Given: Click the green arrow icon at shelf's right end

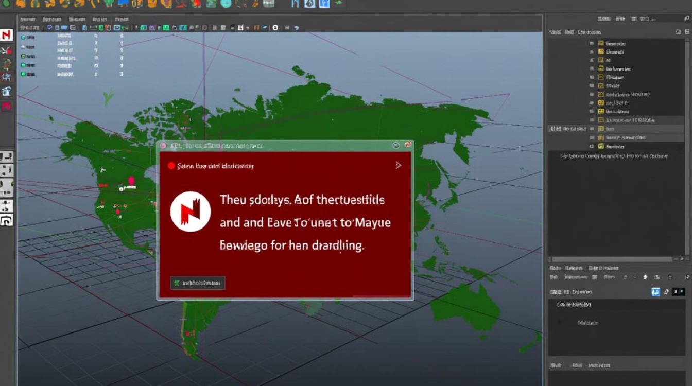Looking at the screenshot, I should click(x=338, y=3).
